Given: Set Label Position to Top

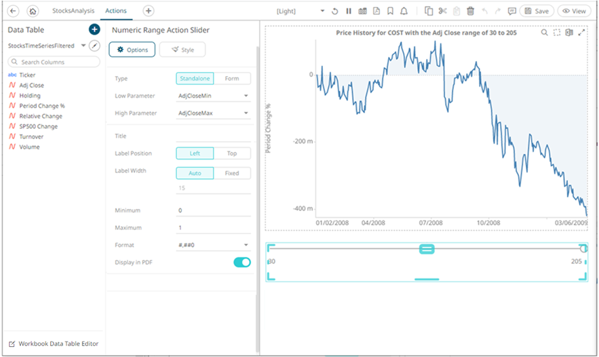Looking at the screenshot, I should coord(232,153).
